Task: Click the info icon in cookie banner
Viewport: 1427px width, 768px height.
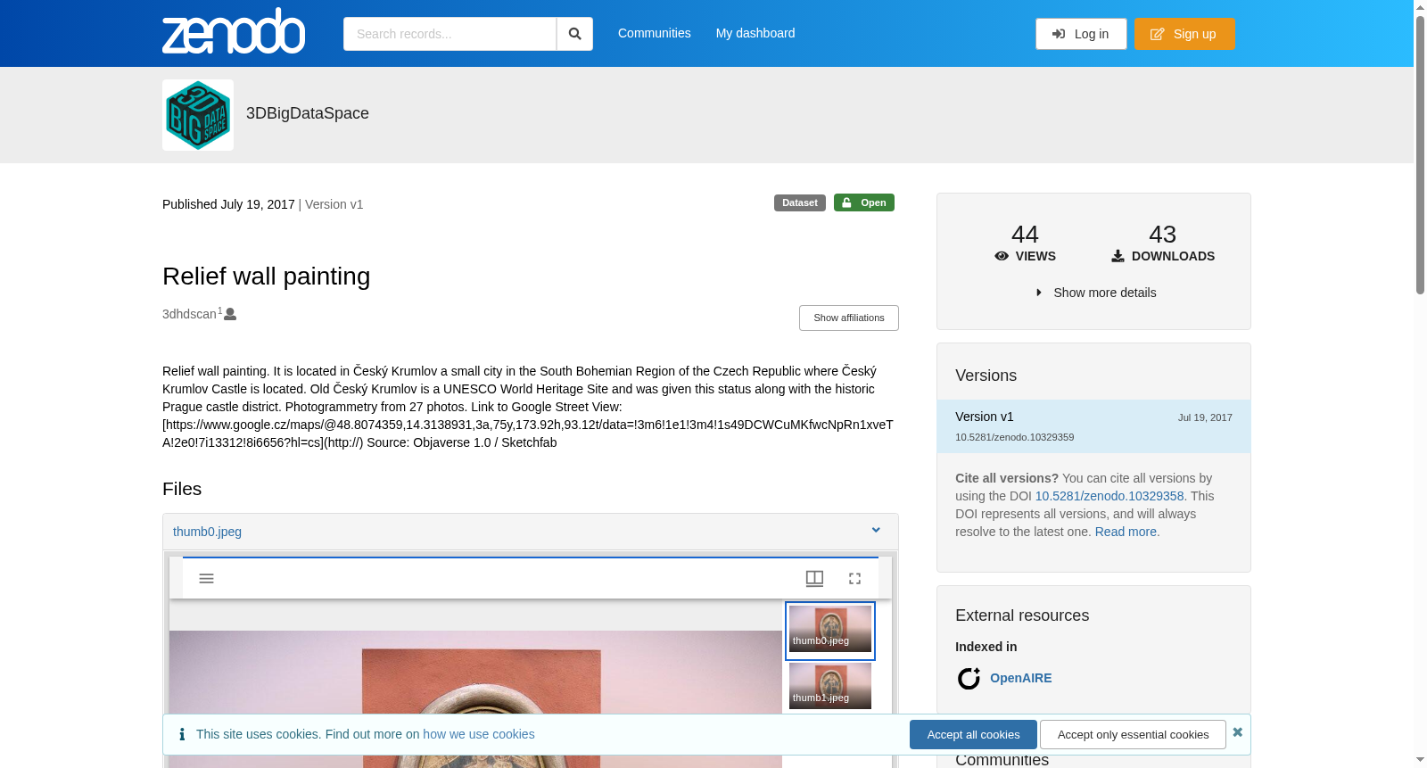Action: coord(182,734)
